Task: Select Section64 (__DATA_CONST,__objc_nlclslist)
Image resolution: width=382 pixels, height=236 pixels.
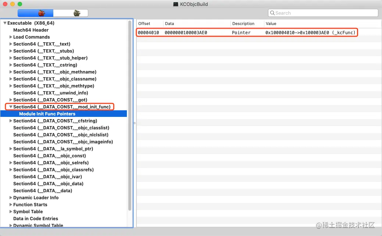Action: click(61, 135)
